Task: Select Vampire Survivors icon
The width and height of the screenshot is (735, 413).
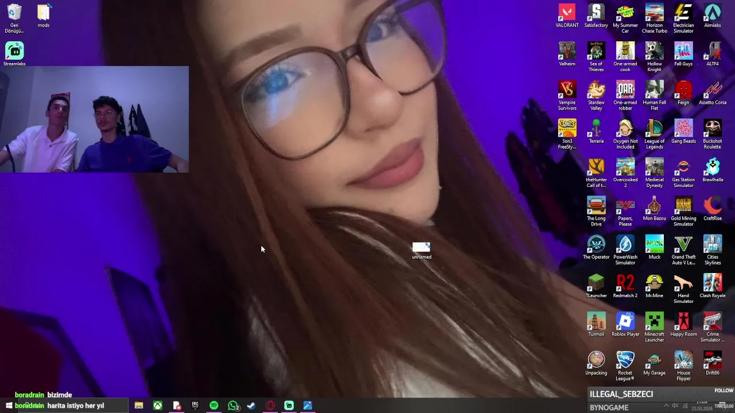Action: (x=567, y=96)
